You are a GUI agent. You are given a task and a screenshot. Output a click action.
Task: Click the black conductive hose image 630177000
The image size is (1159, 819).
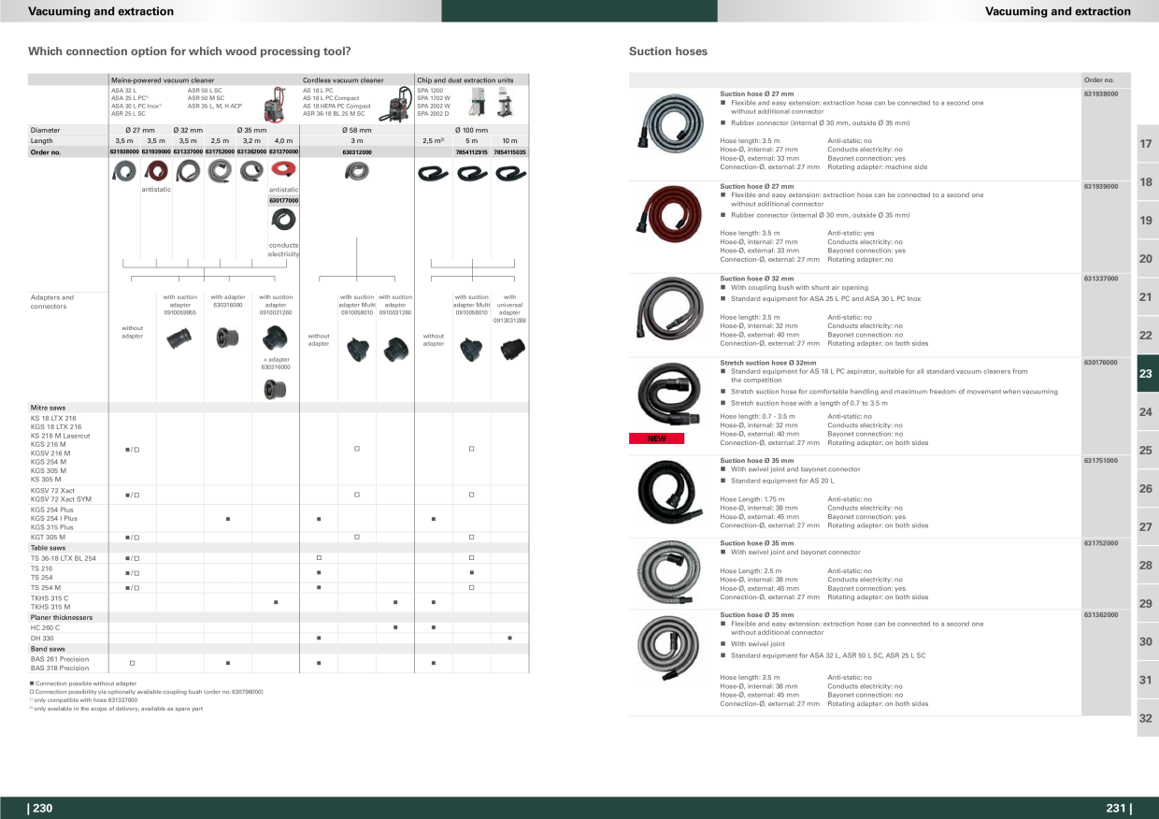(283, 222)
